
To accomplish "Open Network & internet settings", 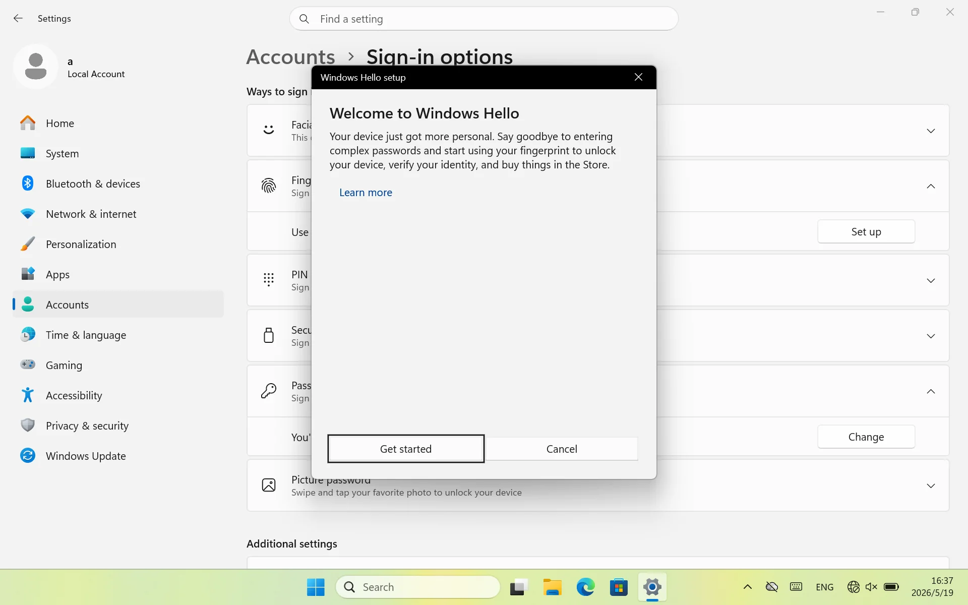I will [118, 214].
